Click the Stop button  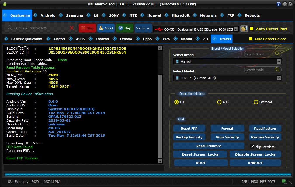pyautogui.click(x=87, y=28)
